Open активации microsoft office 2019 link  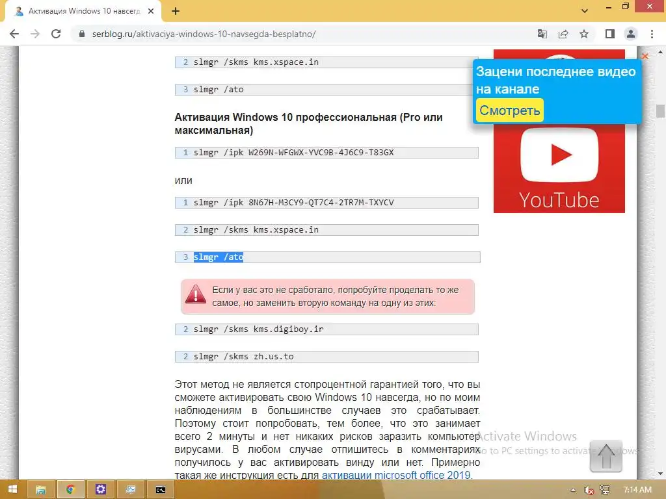coord(396,475)
